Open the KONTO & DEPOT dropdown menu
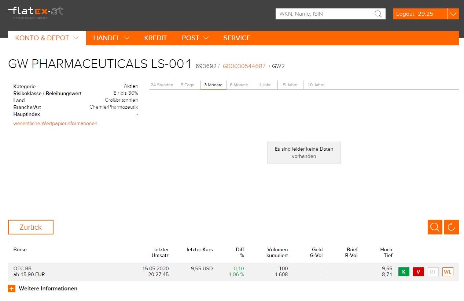This screenshot has width=464, height=301. pos(47,38)
